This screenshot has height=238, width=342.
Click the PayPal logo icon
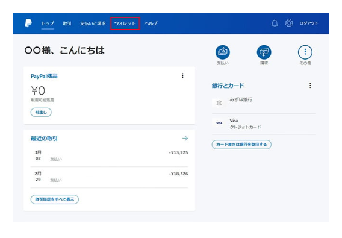(28, 23)
